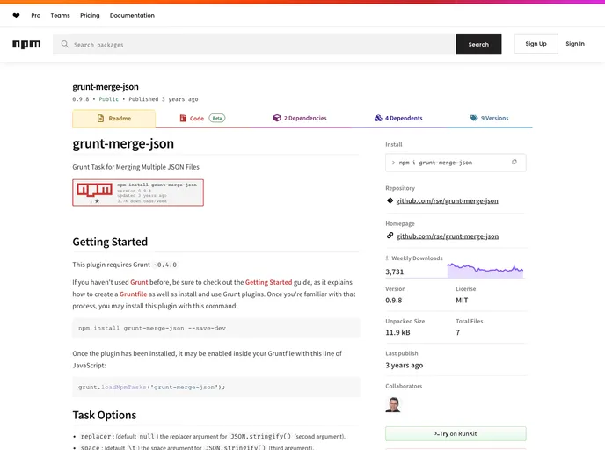The image size is (605, 450).
Task: Open the Gruntfile link
Action: [x=133, y=294]
